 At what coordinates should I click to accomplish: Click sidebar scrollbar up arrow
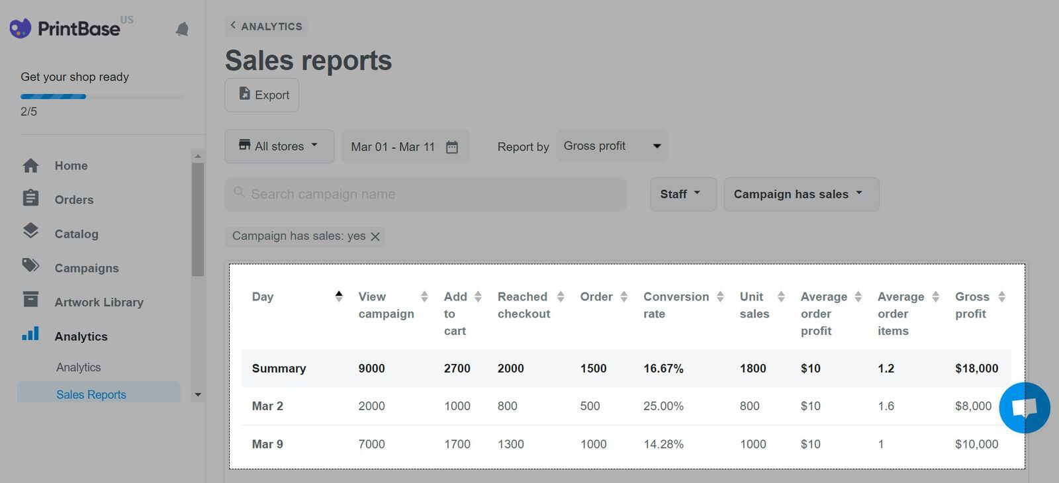pyautogui.click(x=197, y=156)
